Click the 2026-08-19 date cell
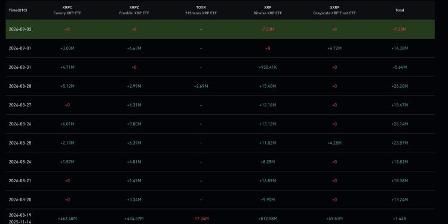Image resolution: width=448 pixels, height=224 pixels. [x=20, y=215]
